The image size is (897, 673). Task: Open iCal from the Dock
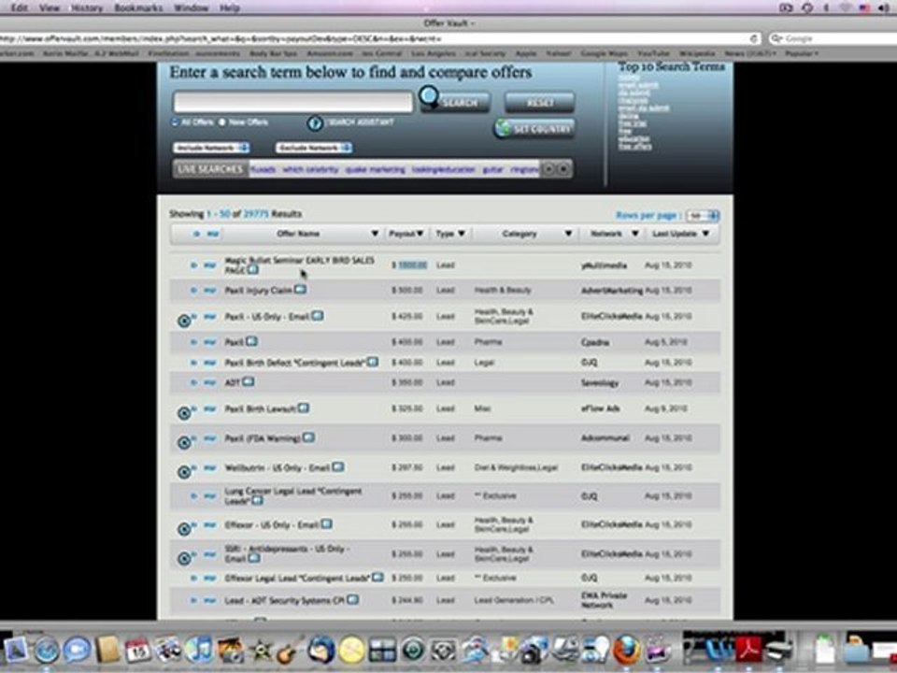(x=138, y=650)
